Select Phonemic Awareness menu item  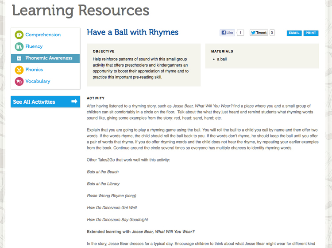[49, 58]
